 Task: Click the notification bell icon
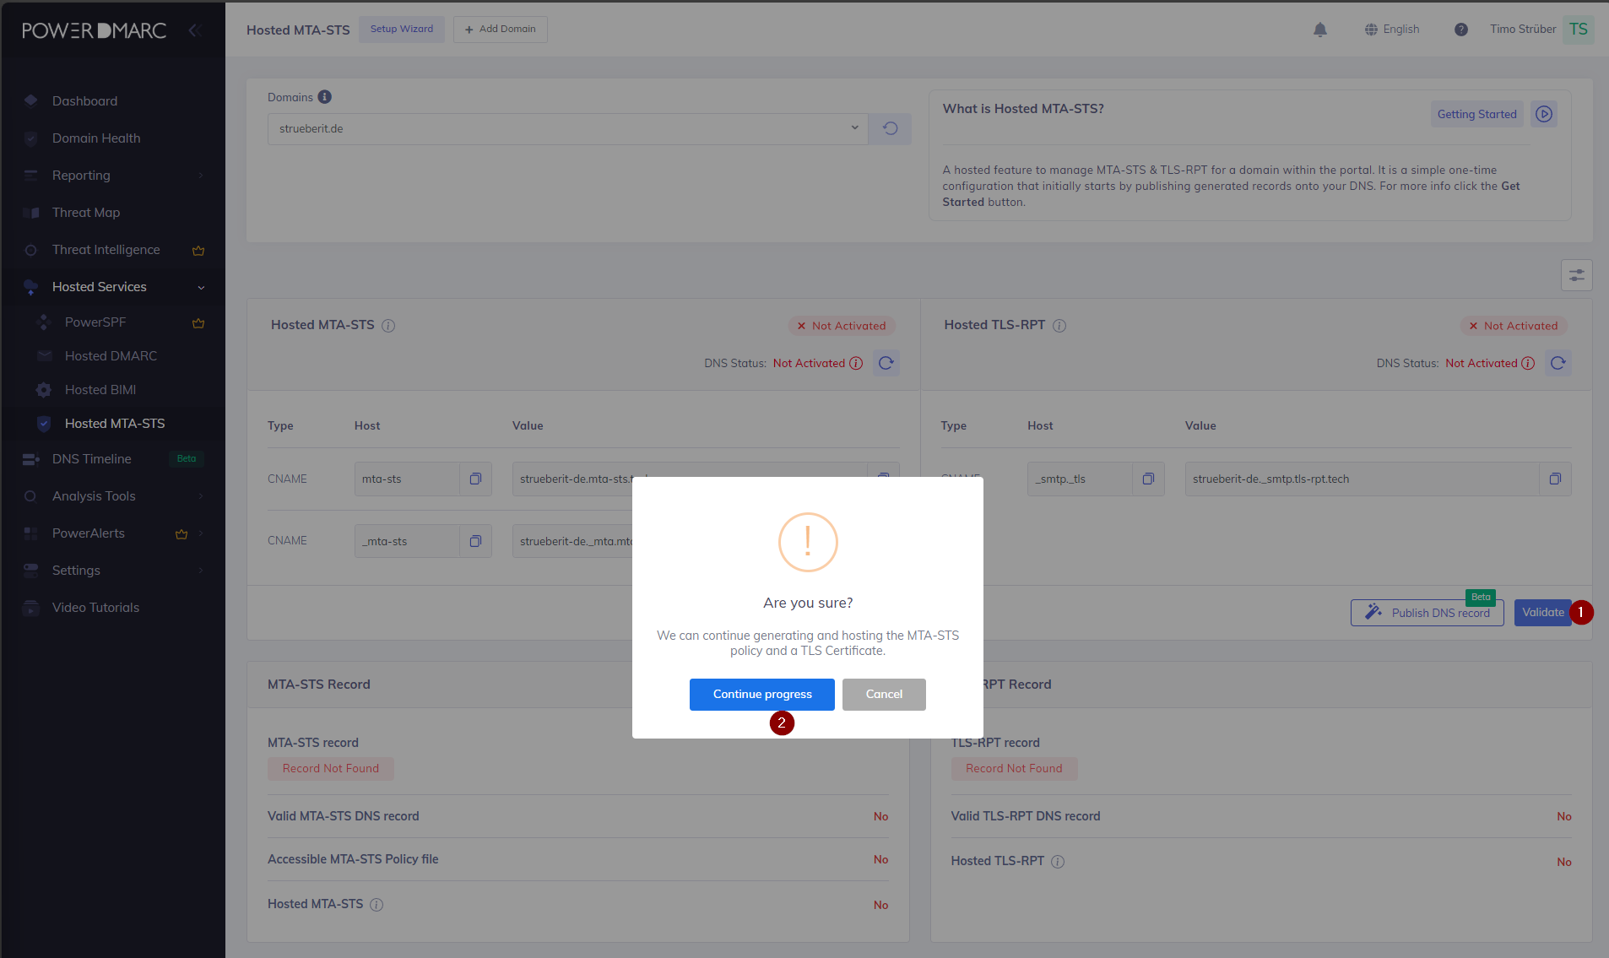1320,30
